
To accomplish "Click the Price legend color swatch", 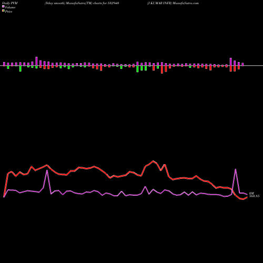I will (x=3, y=11).
